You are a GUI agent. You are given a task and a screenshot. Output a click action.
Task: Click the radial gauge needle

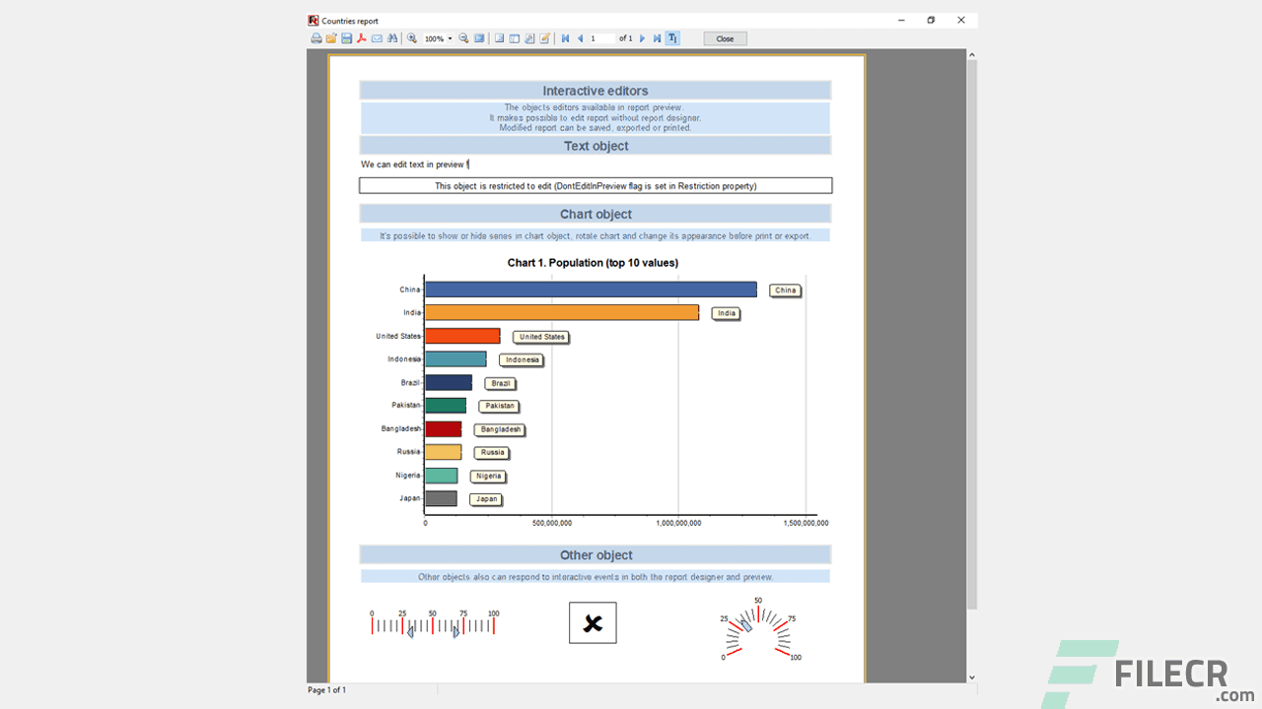746,626
